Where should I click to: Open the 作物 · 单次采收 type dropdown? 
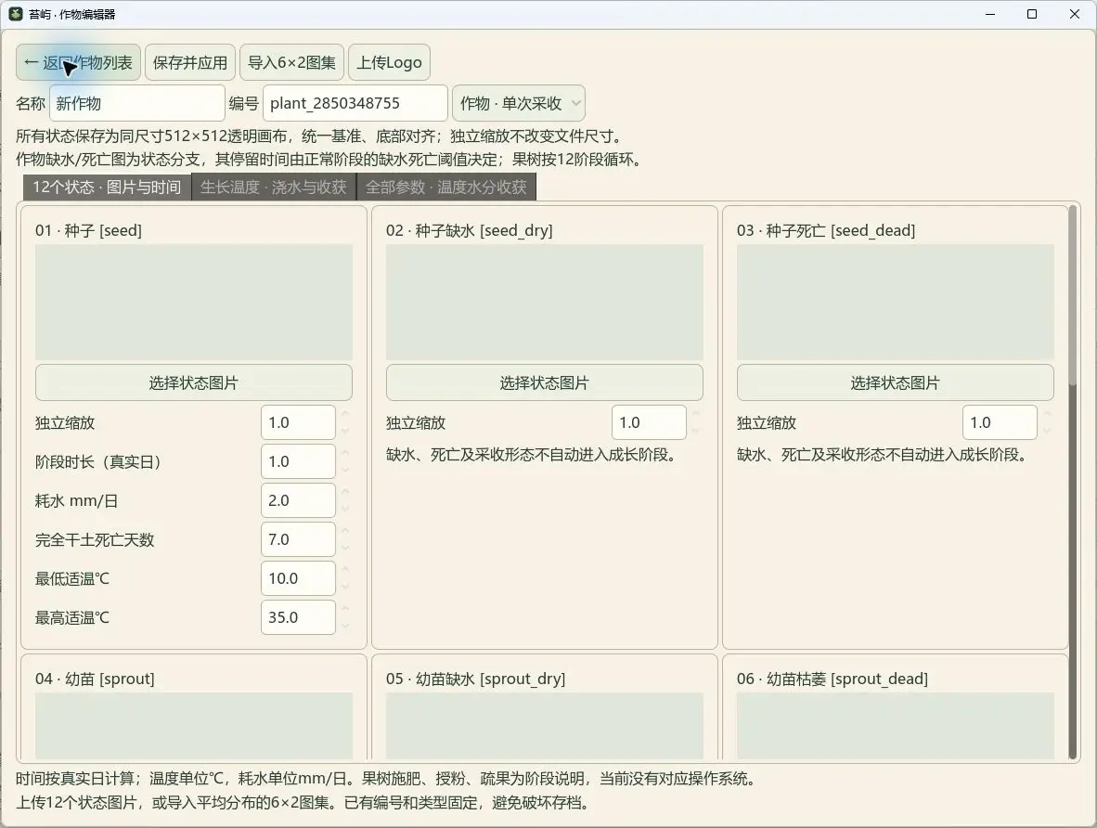click(x=519, y=103)
